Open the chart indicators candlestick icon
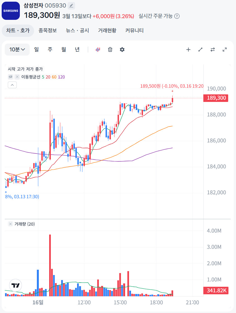This screenshot has height=313, width=236. [98, 49]
